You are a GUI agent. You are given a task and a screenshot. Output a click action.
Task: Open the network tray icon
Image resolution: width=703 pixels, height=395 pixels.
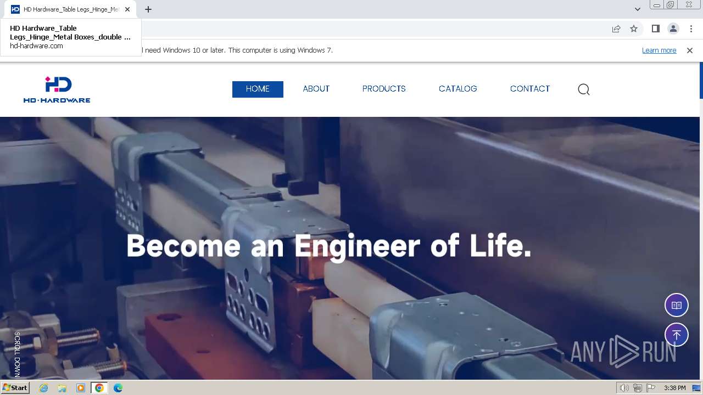click(x=638, y=388)
